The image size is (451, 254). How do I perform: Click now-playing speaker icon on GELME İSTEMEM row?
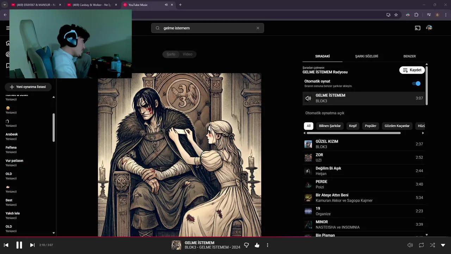coord(308,98)
